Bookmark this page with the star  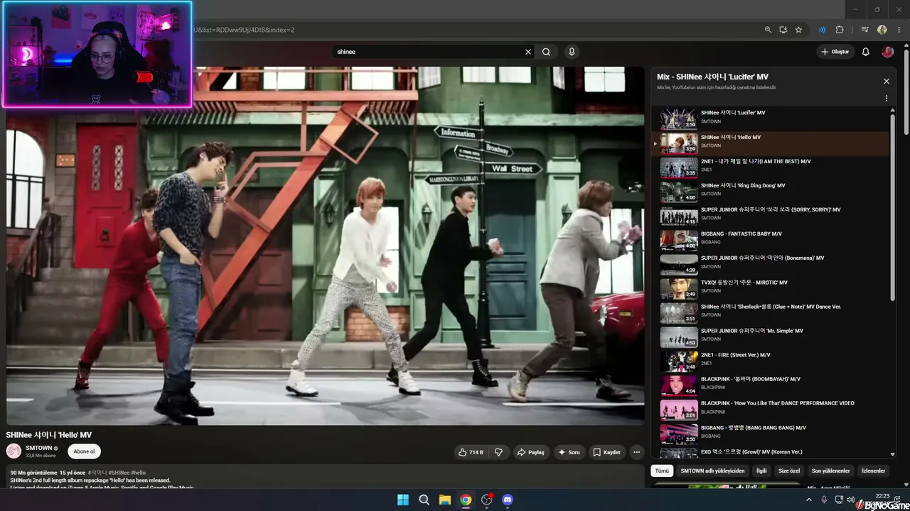pyautogui.click(x=798, y=30)
